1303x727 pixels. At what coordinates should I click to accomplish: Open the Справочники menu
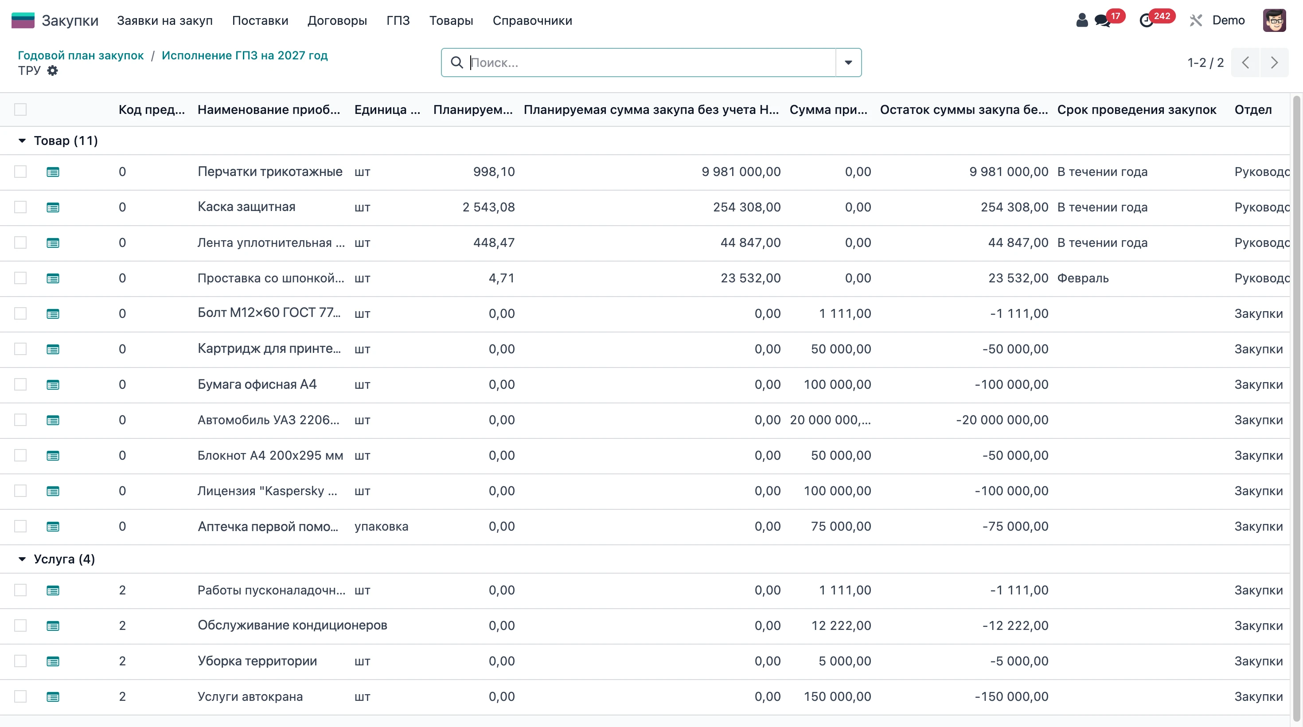pos(532,20)
